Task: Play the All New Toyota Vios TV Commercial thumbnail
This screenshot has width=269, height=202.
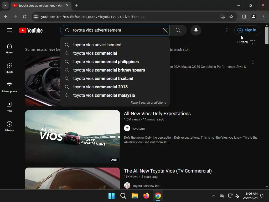Action: coord(73,179)
